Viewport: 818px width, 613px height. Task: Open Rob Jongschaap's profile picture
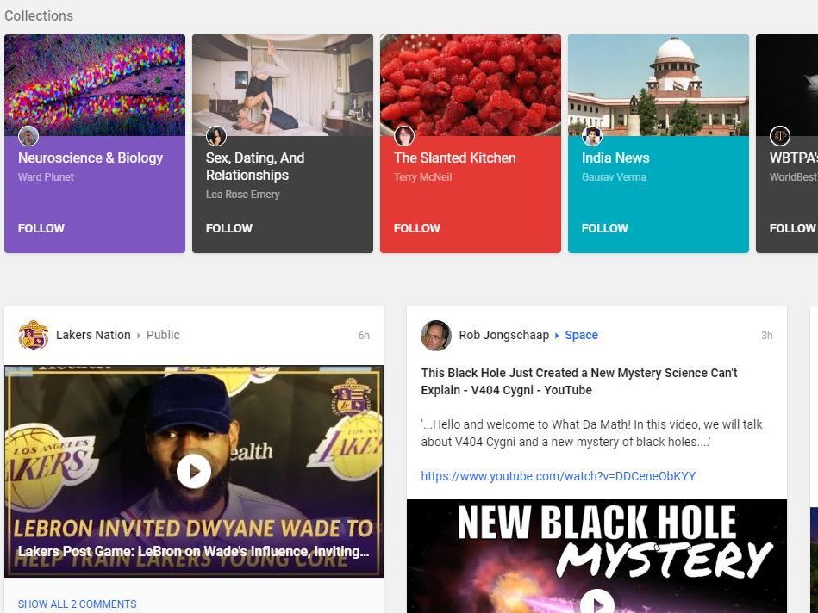click(x=435, y=335)
